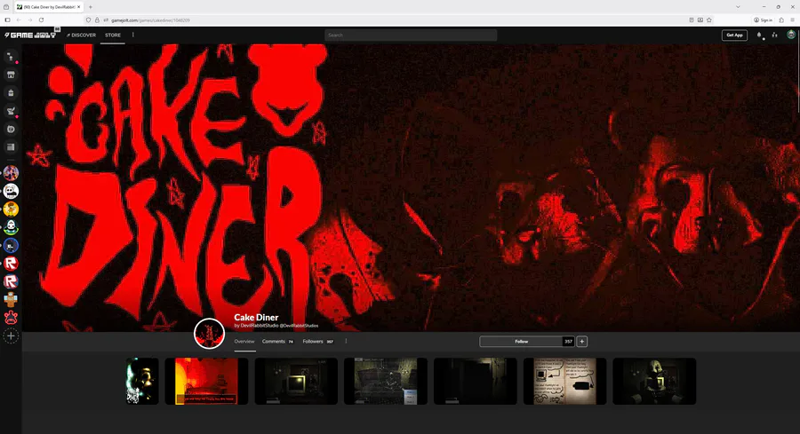This screenshot has height=434, width=800.
Task: Open browser extensions puzzle icon
Action: tap(781, 20)
